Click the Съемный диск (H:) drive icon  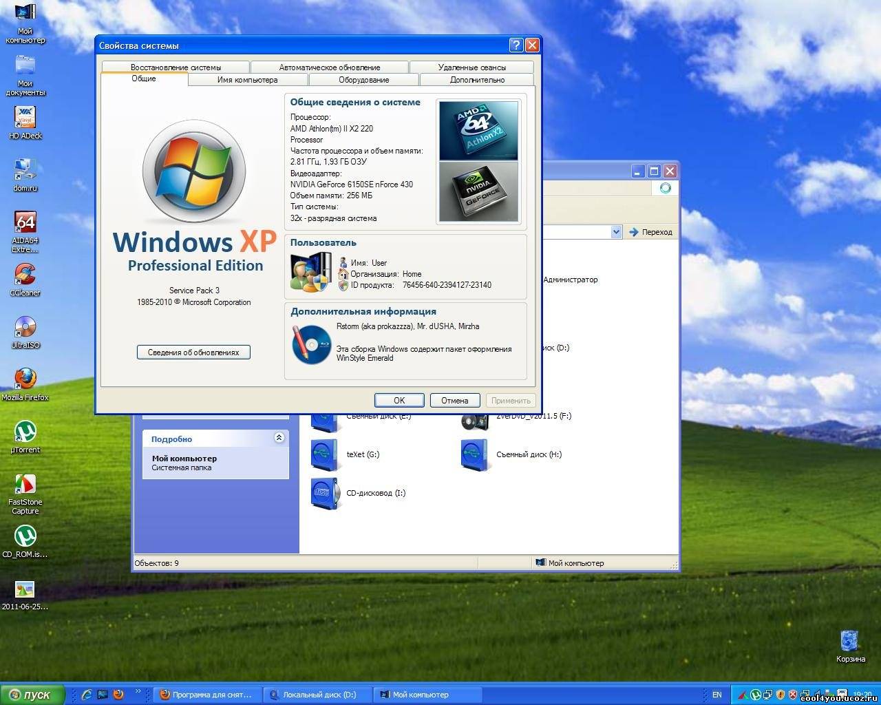tap(474, 454)
